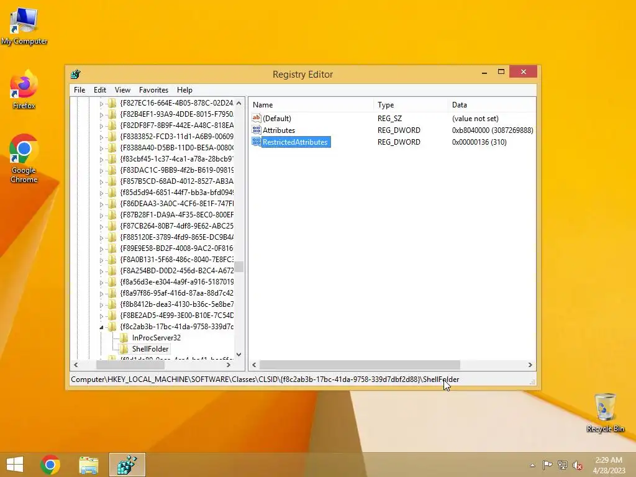Click folder icon of {F82B4EF1-93A9 key
This screenshot has width=636, height=477.
tap(112, 114)
